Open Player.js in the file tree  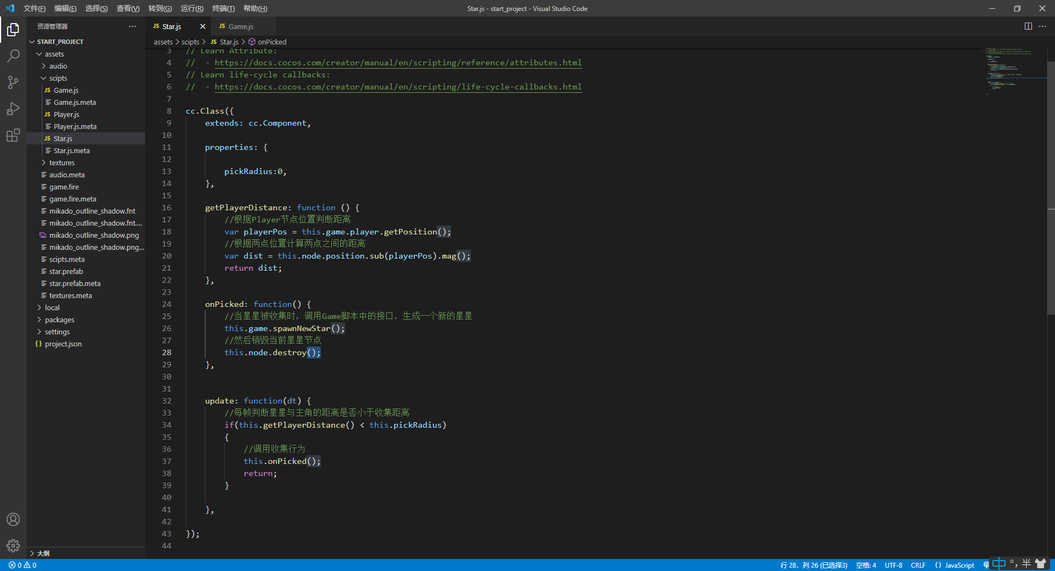tap(66, 114)
